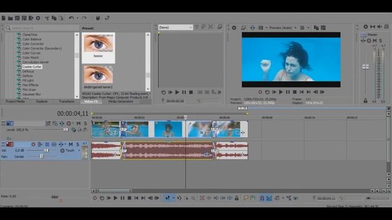
Task: Open the edit tool dropdown arrow in timeline toolbar
Action: pos(173,198)
